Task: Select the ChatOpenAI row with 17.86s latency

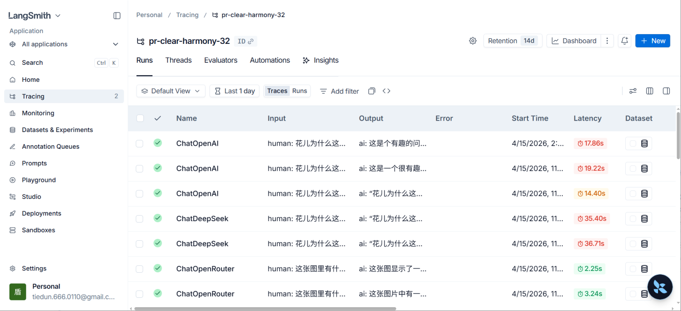Action: pos(139,144)
